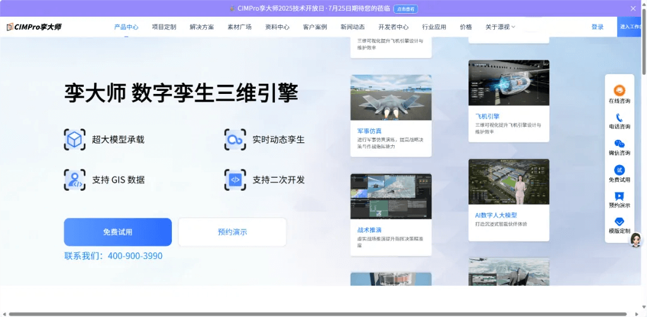Screen dimensions: 647x317
Task: Click the 免费试用 sidebar trial icon
Action: click(619, 170)
